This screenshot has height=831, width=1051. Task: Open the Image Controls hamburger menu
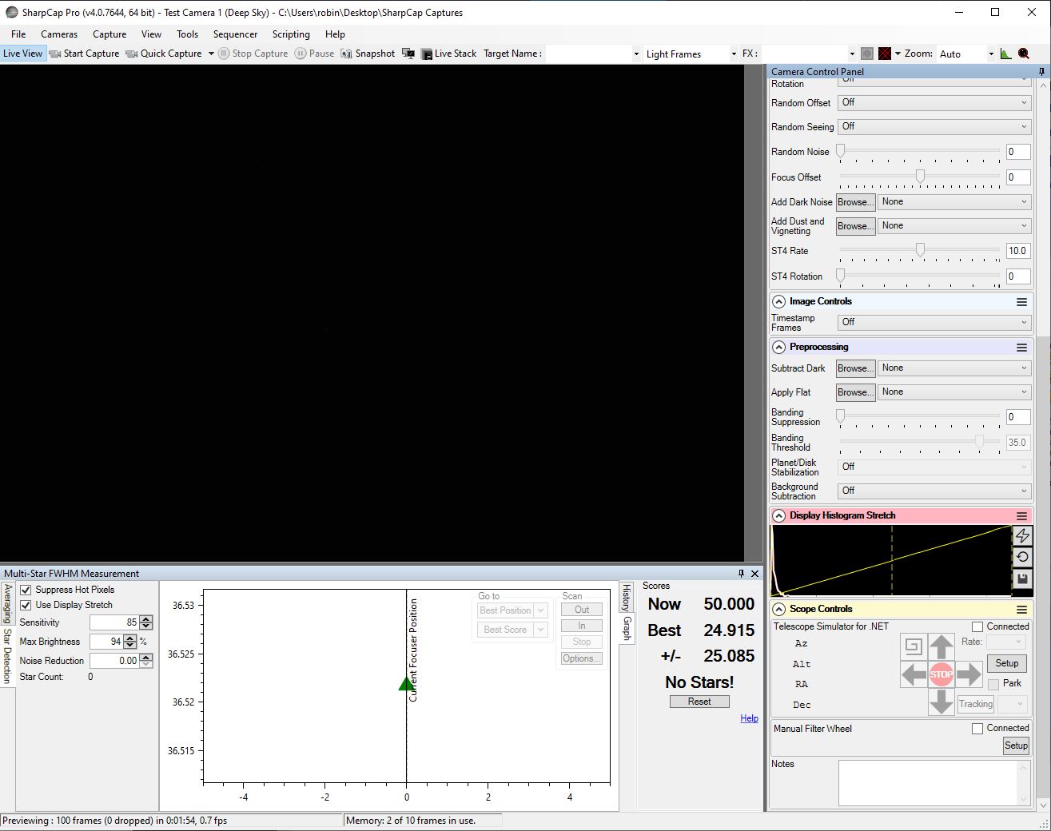(x=1021, y=302)
